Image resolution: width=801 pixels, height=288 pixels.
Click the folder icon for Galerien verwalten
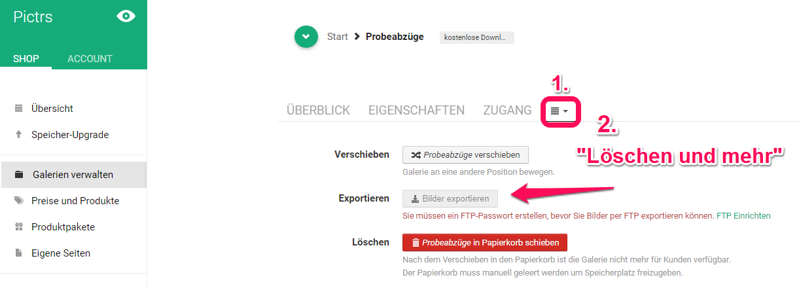pos(19,175)
